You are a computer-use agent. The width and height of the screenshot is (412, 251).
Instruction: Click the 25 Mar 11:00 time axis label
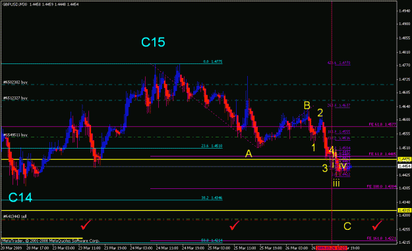coord(245,248)
